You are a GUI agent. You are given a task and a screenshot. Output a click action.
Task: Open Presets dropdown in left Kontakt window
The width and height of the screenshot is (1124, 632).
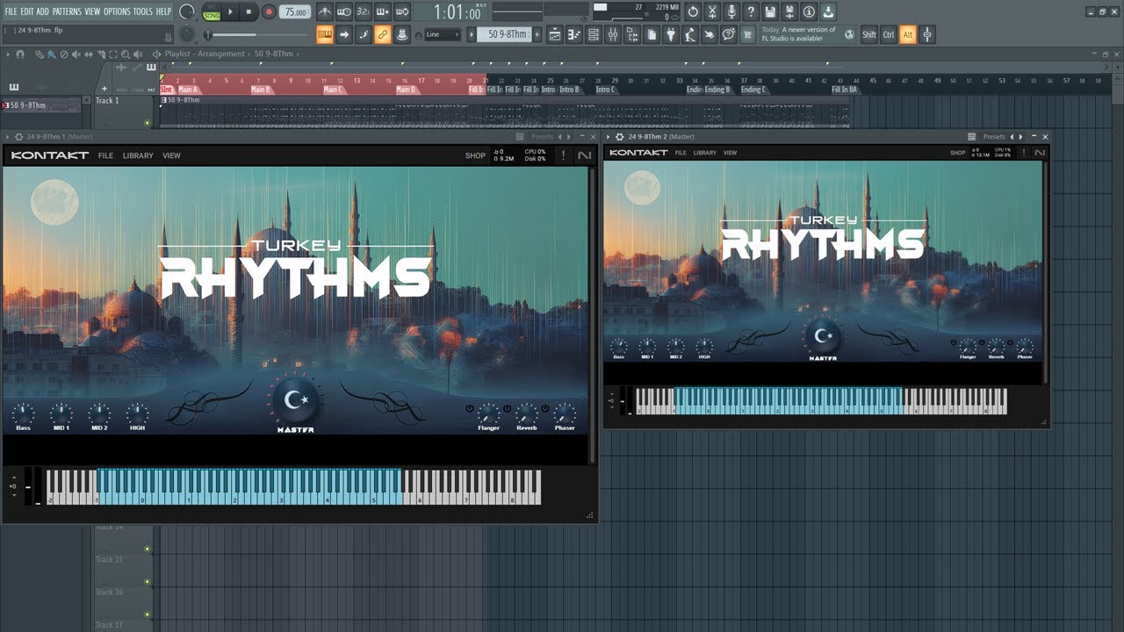click(x=542, y=137)
